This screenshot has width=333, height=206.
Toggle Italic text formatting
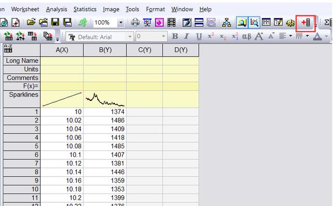pyautogui.click(x=186, y=36)
